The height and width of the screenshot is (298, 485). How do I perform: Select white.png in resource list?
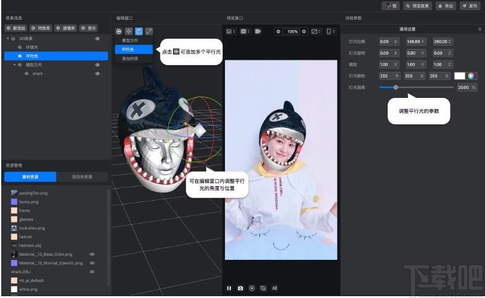[x=28, y=290]
